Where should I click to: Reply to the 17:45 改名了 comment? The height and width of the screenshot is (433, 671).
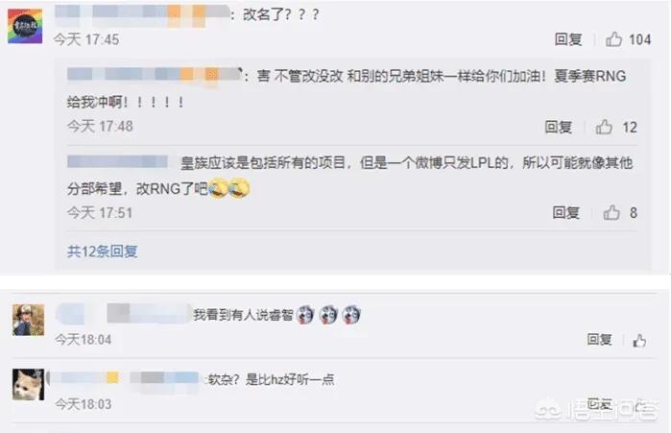tap(568, 39)
